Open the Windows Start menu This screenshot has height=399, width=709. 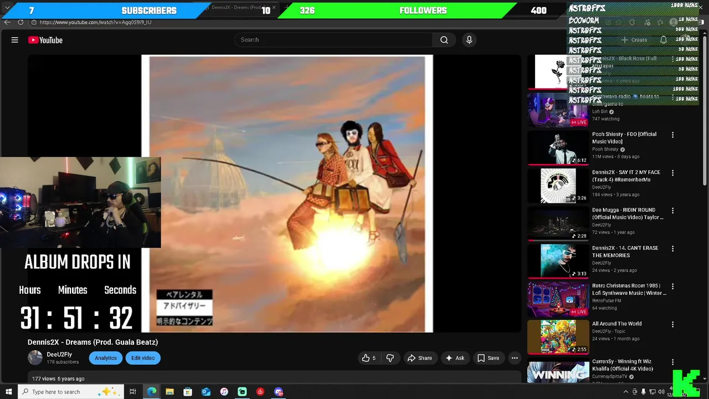(x=8, y=392)
